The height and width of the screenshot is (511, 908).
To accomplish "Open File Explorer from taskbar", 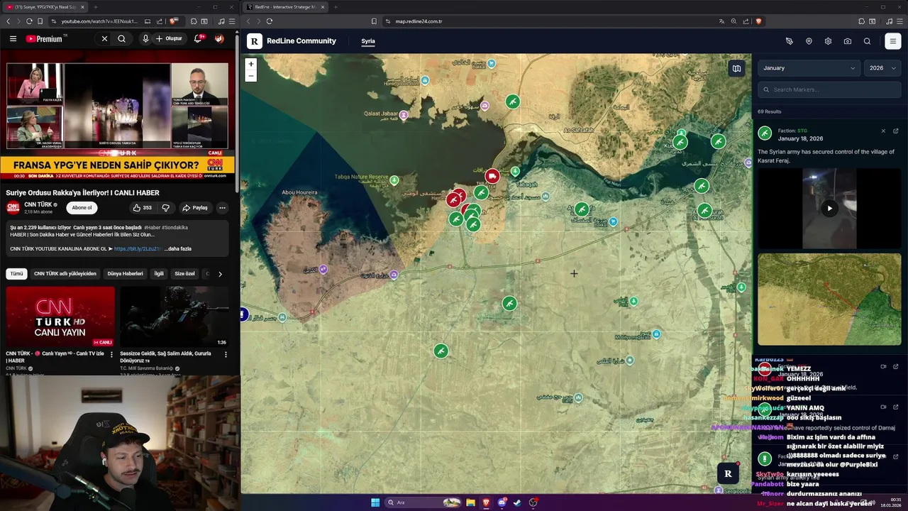I will pyautogui.click(x=470, y=502).
